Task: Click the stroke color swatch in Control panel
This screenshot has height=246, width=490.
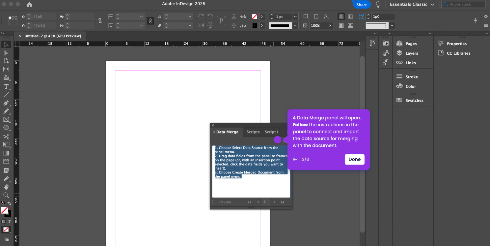Action: coord(255,25)
